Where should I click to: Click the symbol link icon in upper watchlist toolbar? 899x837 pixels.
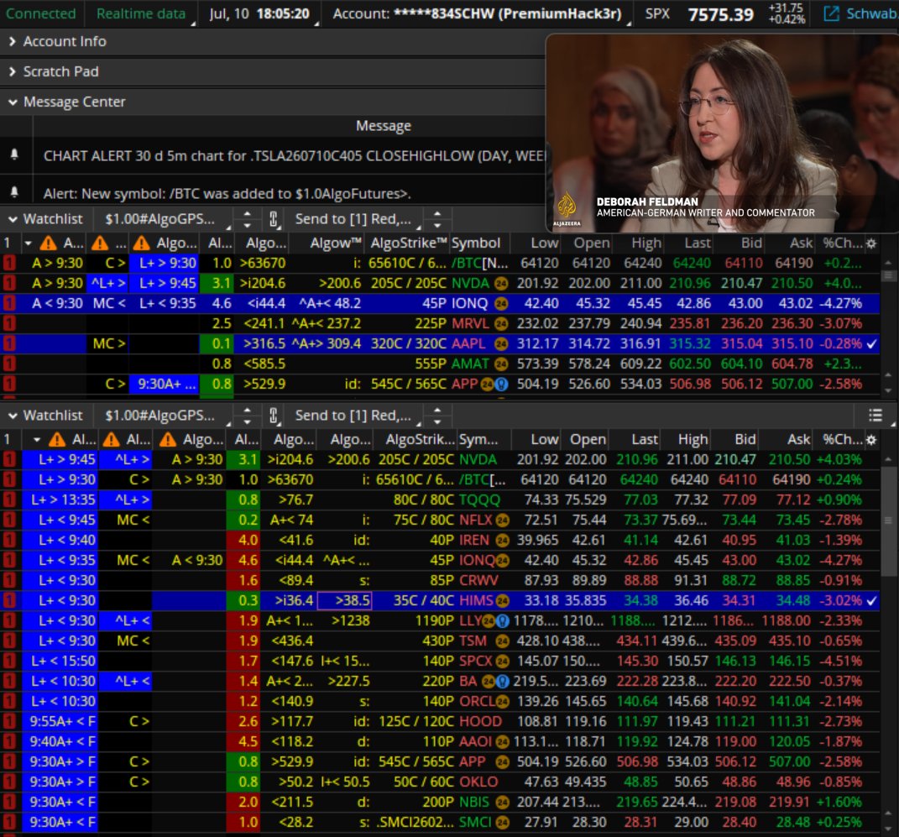pos(274,219)
